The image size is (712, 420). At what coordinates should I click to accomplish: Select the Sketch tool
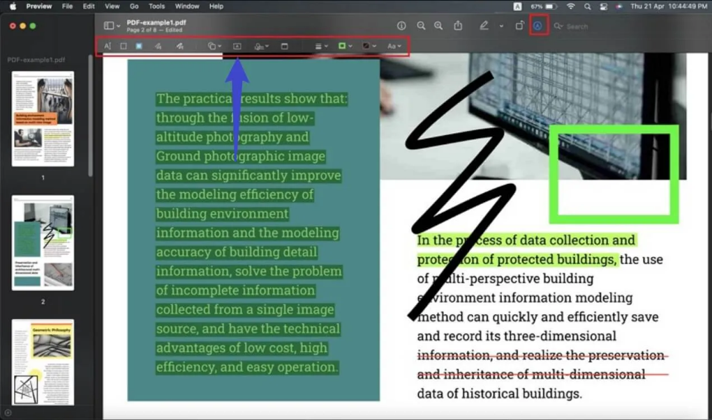(158, 46)
